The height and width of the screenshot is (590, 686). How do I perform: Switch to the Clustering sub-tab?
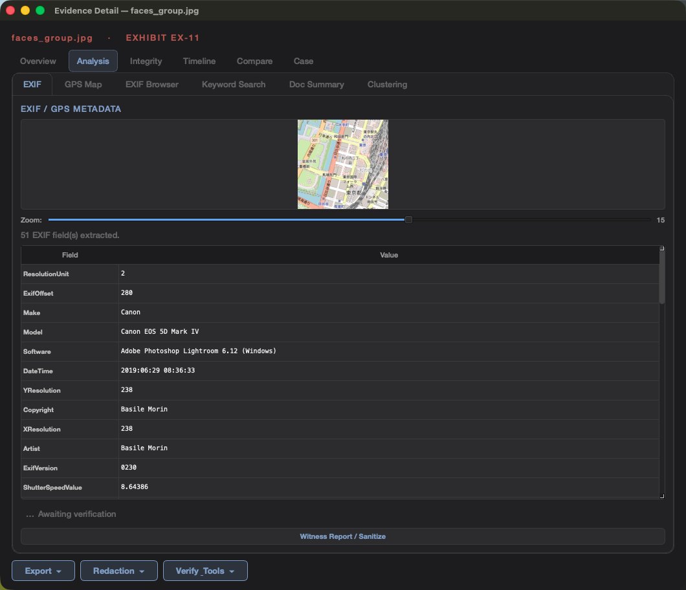(387, 84)
